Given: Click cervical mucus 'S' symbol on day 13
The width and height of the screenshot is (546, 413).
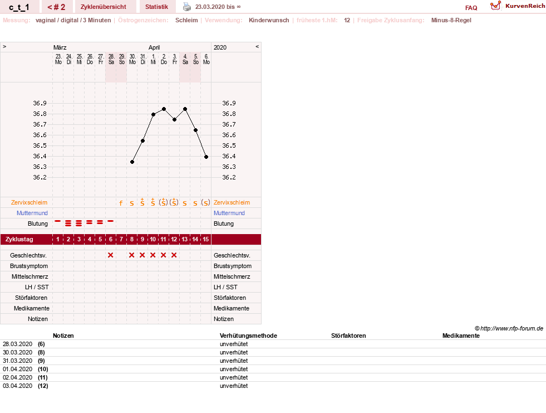Looking at the screenshot, I should pos(185,203).
